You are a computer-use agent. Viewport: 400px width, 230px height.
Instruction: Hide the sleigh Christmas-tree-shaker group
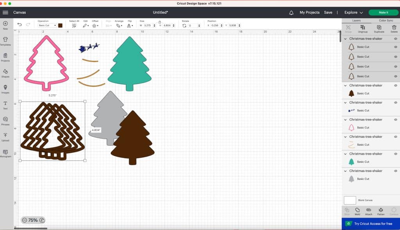point(395,103)
